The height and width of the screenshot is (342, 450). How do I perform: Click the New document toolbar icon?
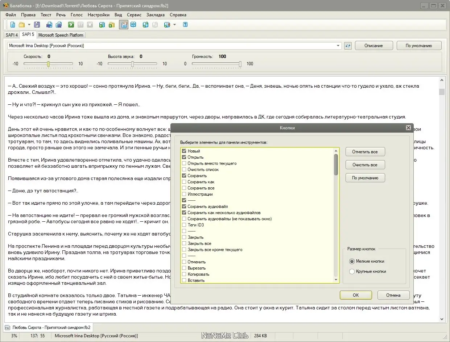[13, 25]
